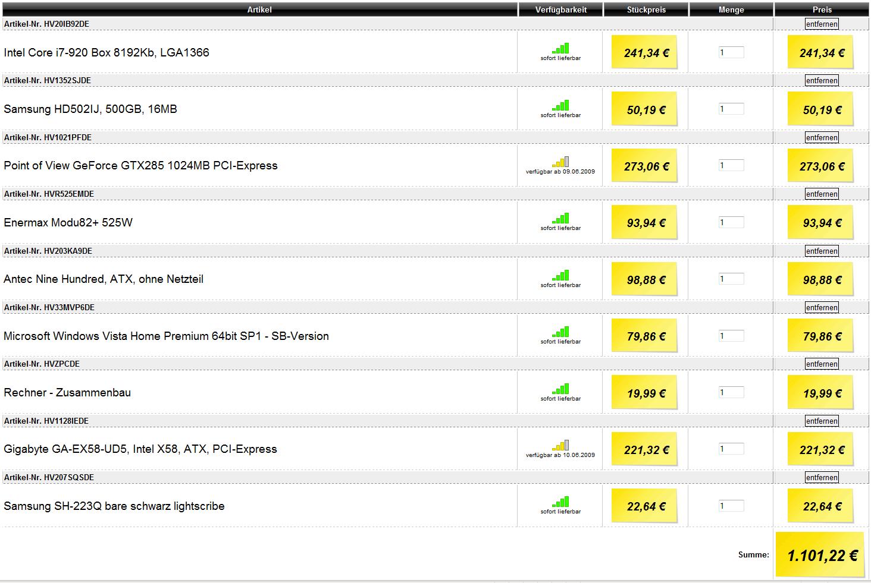The width and height of the screenshot is (871, 583).
Task: Click unit price note 241,34 € in Stückpreis
Action: click(x=645, y=52)
